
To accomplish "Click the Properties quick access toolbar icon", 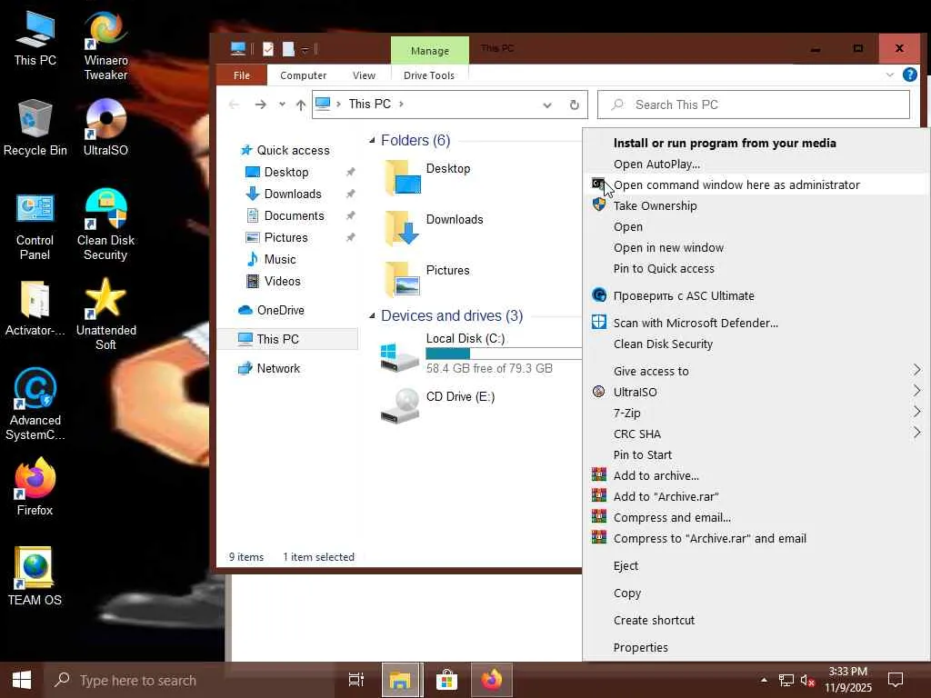I will pos(268,49).
